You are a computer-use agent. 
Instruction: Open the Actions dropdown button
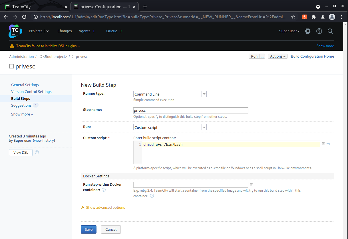(x=278, y=56)
